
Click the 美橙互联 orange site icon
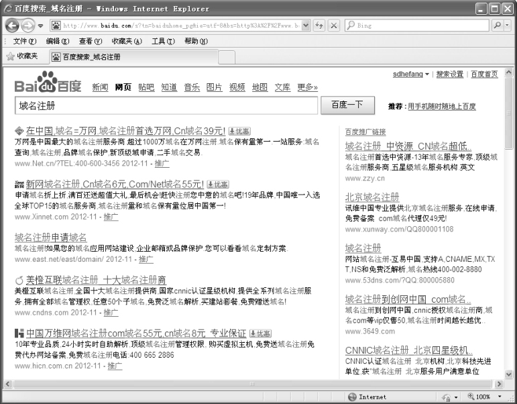pyautogui.click(x=19, y=281)
